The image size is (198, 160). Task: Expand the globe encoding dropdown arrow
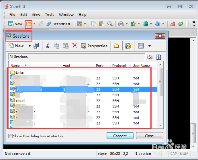151,24
